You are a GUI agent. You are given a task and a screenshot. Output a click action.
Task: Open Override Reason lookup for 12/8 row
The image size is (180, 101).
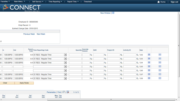tap(91, 79)
